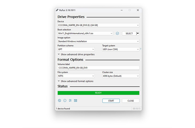Open the language globe icon
The height and width of the screenshot is (128, 195).
pyautogui.click(x=59, y=101)
